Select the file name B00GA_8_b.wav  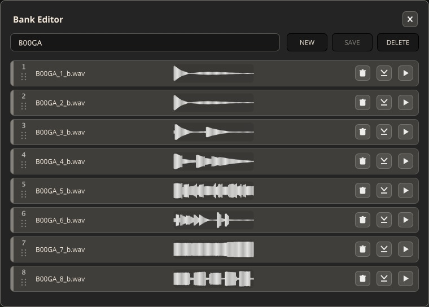pyautogui.click(x=60, y=279)
